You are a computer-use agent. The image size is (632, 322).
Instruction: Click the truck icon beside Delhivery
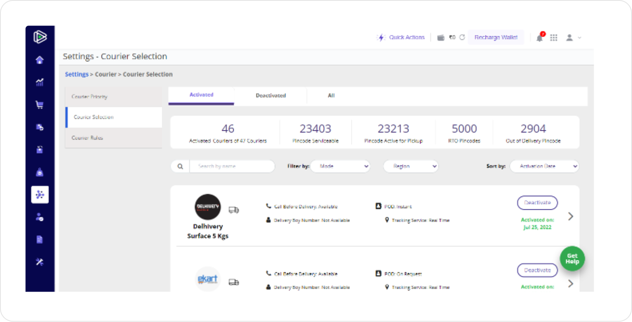click(x=234, y=210)
